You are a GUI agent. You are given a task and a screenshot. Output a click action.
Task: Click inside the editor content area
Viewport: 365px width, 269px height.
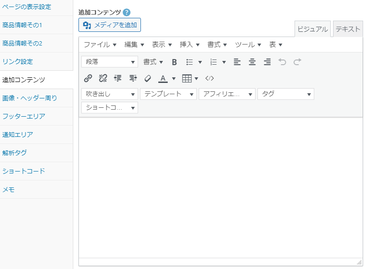221,188
